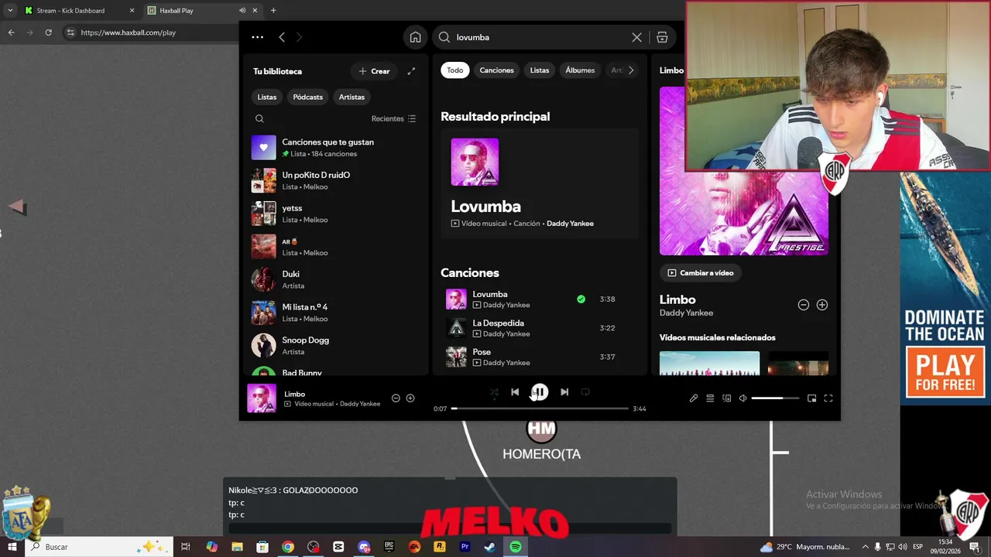Screen dimensions: 991x557
Task: Open Recientes sort options
Action: coord(393,118)
